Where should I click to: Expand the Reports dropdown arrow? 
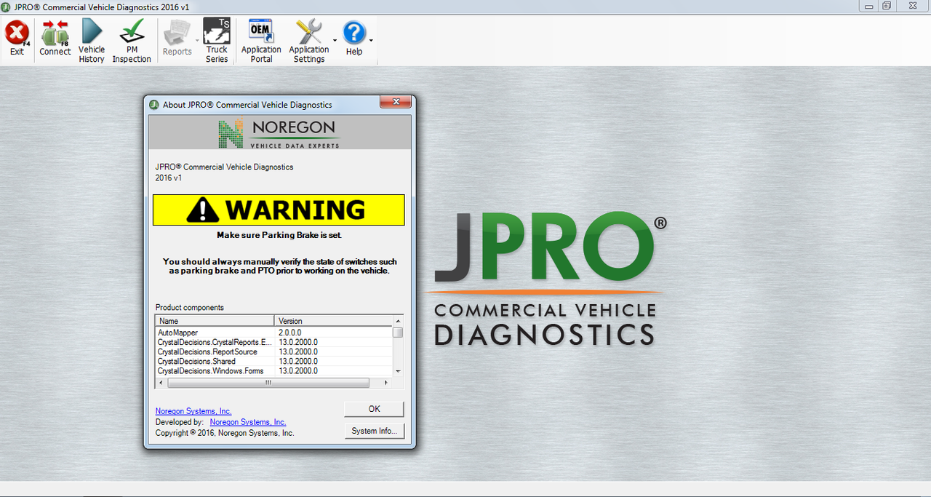coord(197,41)
